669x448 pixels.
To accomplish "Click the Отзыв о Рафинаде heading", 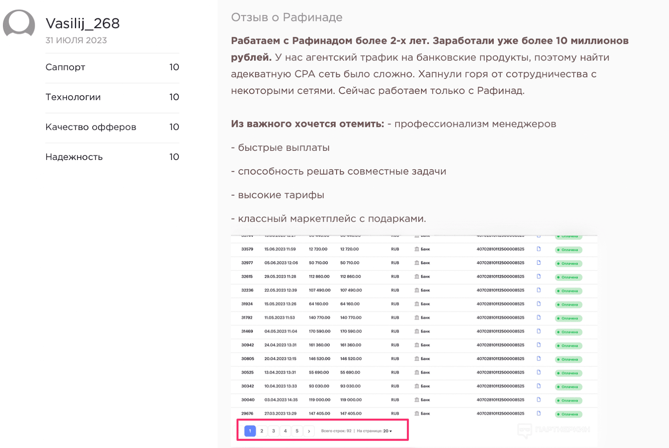I will pos(286,17).
